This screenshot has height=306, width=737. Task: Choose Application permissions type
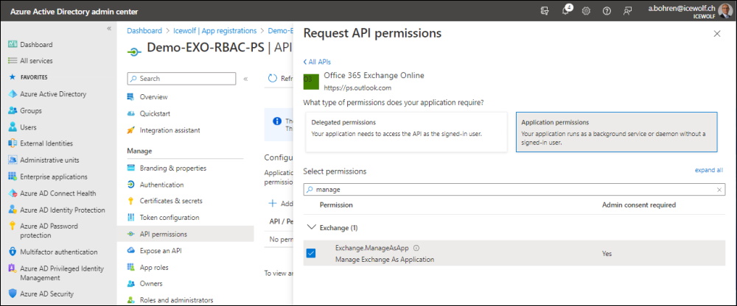(x=616, y=132)
